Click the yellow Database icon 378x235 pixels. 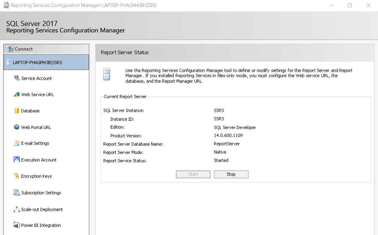(x=16, y=111)
